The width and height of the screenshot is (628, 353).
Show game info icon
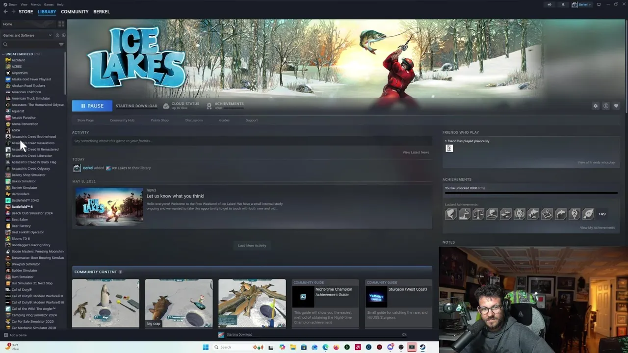tap(606, 106)
